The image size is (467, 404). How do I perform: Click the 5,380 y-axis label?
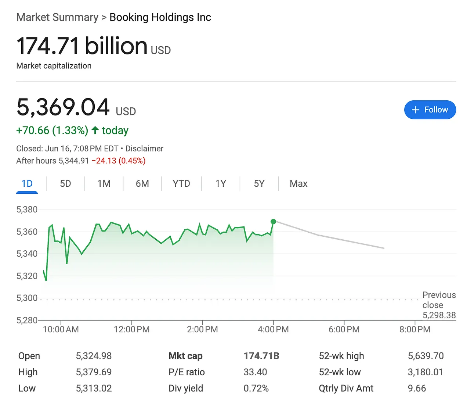(27, 210)
